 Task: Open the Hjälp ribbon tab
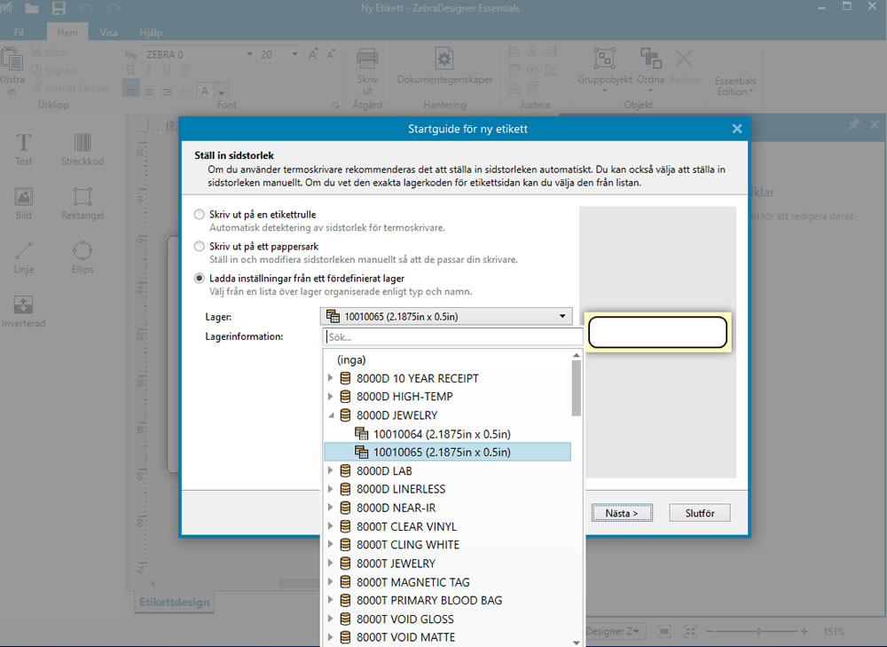(151, 32)
